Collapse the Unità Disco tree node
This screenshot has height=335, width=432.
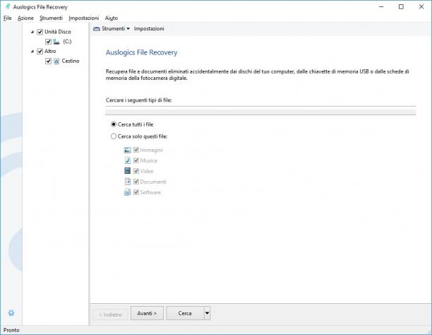[x=32, y=32]
